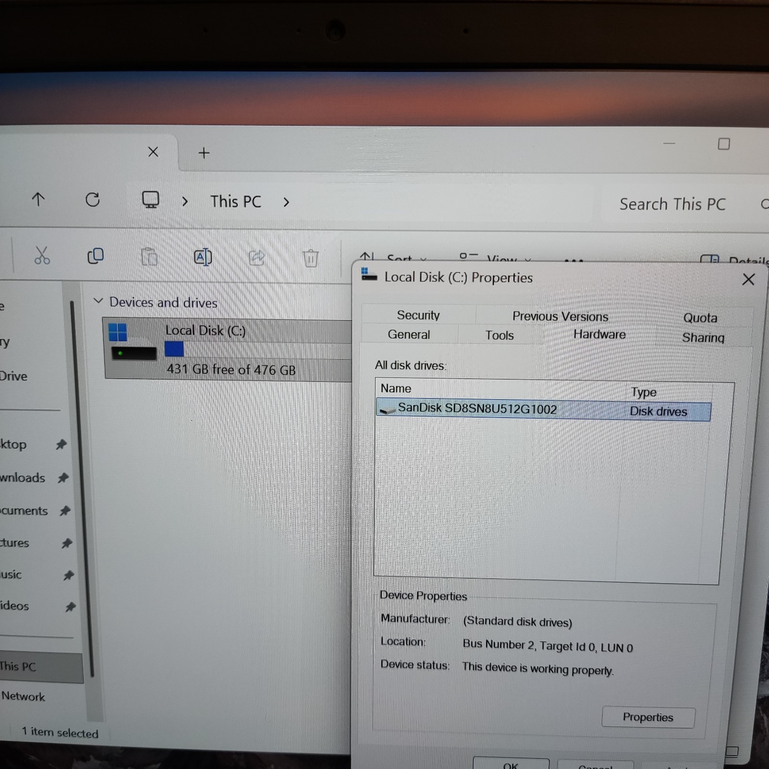Open the View dropdown menu
769x769 pixels.
pos(496,259)
